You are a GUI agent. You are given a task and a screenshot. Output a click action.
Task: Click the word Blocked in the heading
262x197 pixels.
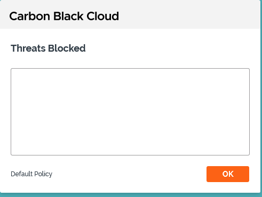67,48
